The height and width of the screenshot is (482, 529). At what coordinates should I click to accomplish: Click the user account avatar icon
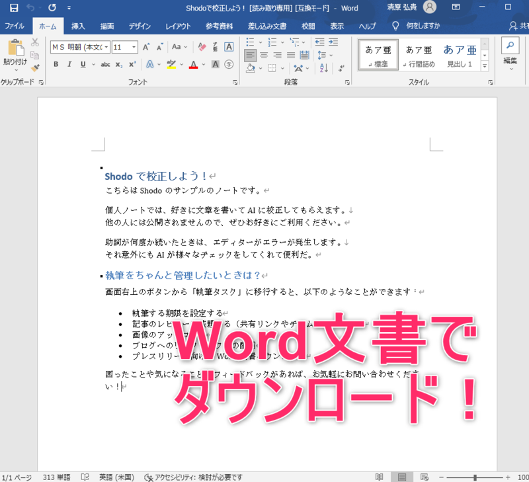tap(429, 7)
